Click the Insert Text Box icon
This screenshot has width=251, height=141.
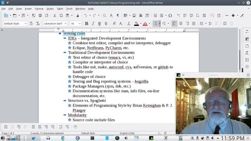(x=147, y=16)
